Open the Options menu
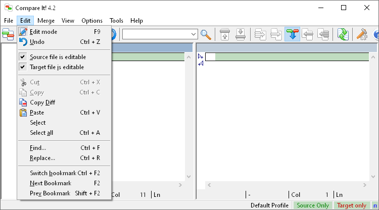 point(92,21)
